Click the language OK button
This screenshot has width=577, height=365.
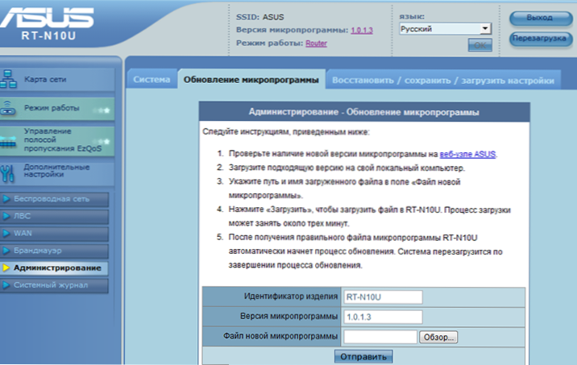click(x=479, y=45)
